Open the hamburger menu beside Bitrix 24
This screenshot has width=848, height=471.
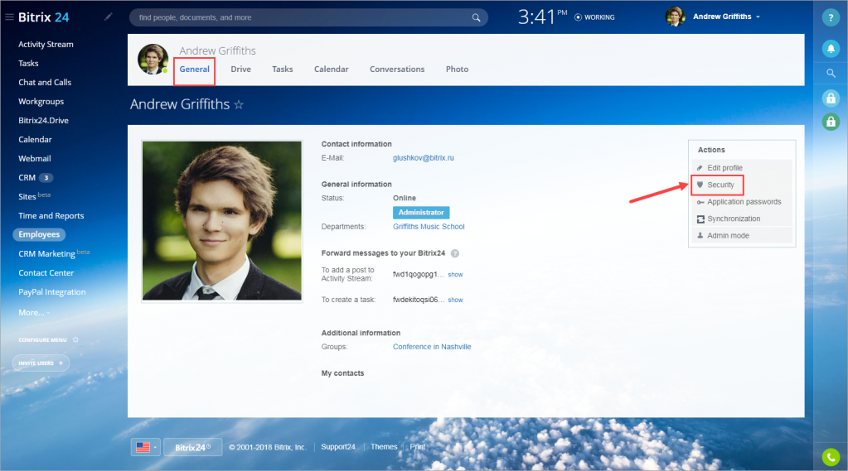click(9, 17)
